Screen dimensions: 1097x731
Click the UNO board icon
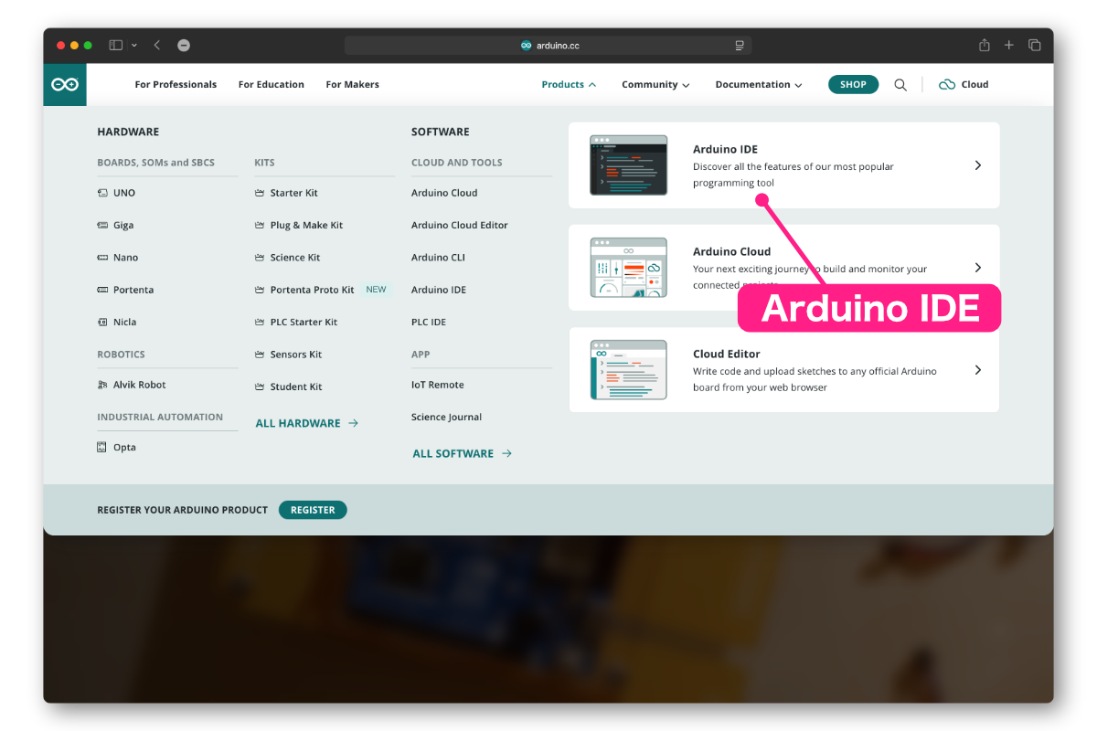click(x=102, y=194)
